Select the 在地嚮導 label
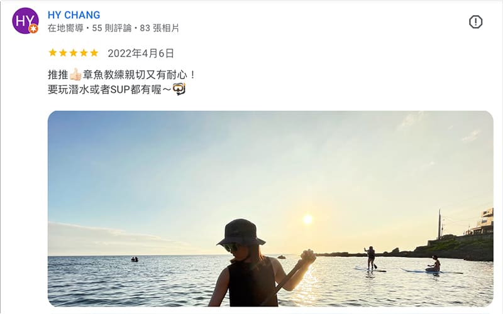This screenshot has width=503, height=314. pos(65,28)
